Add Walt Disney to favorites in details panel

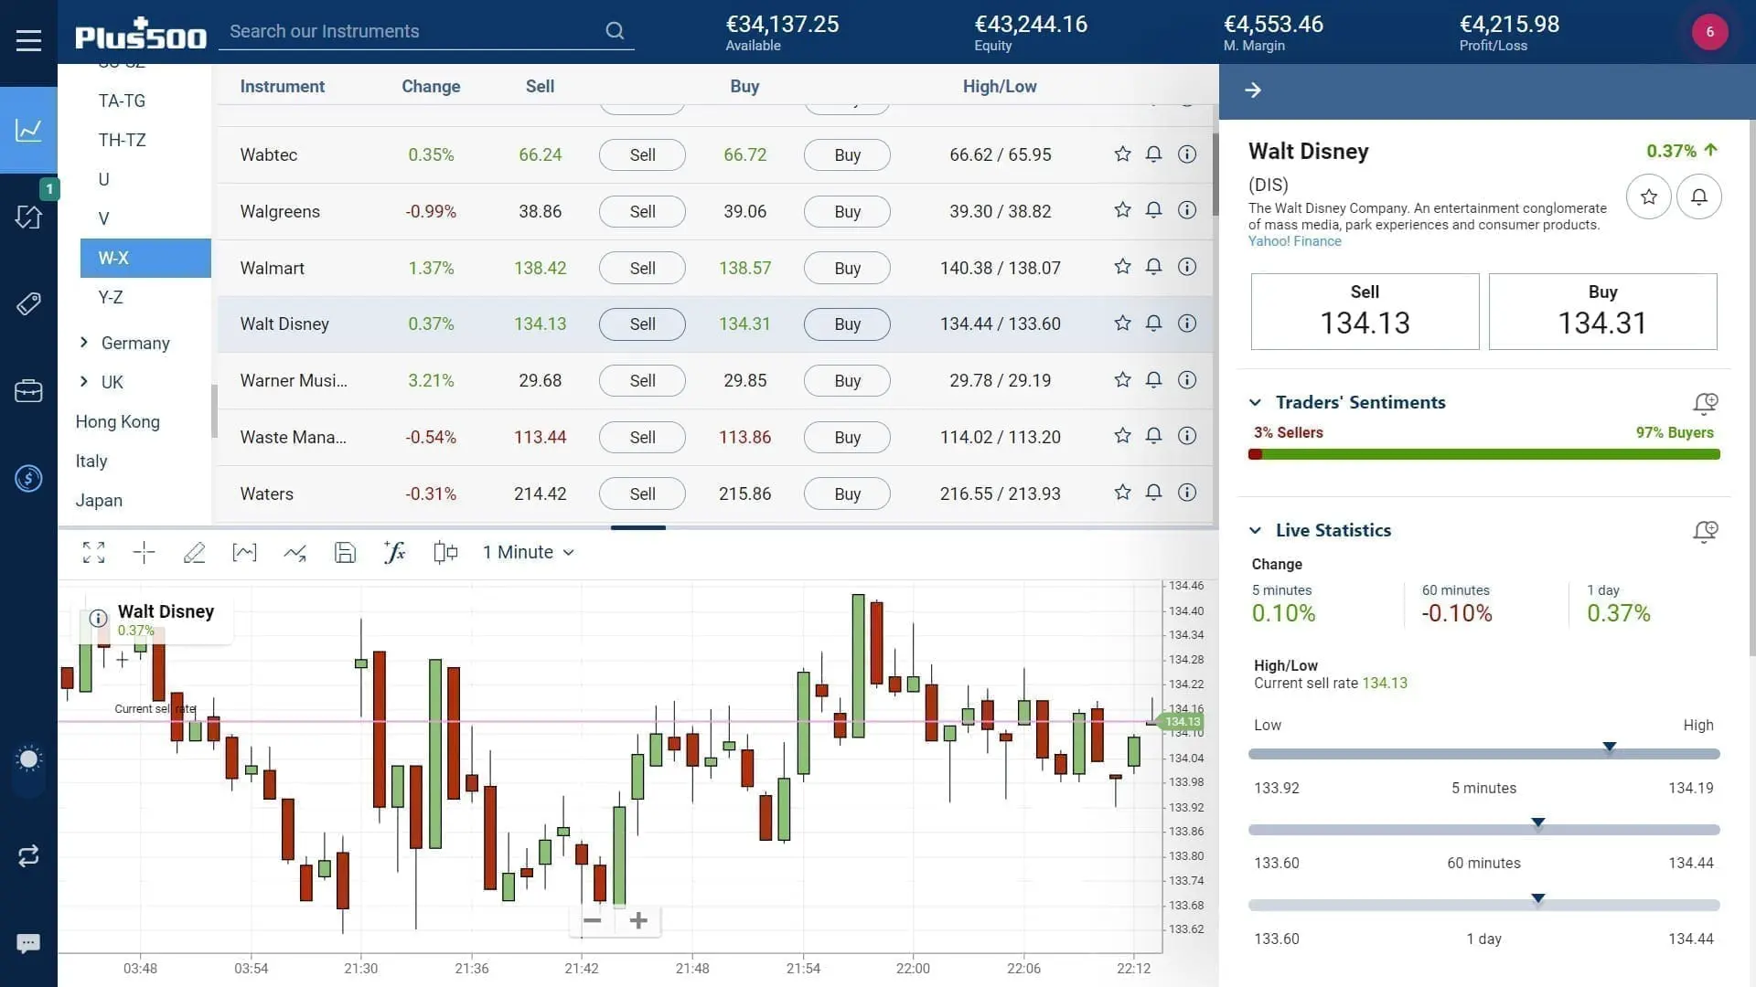(x=1648, y=196)
